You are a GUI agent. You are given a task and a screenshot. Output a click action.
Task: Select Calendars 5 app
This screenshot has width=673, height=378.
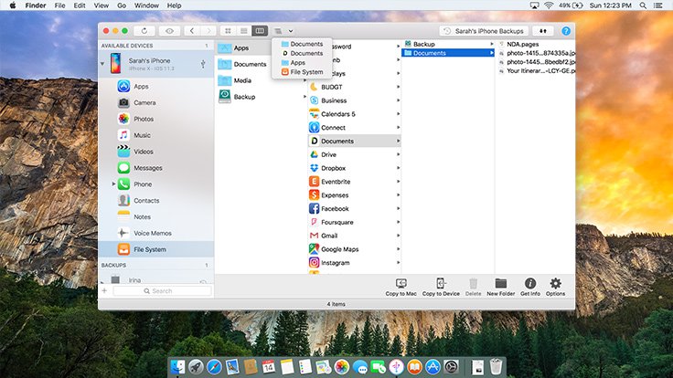tap(355, 114)
